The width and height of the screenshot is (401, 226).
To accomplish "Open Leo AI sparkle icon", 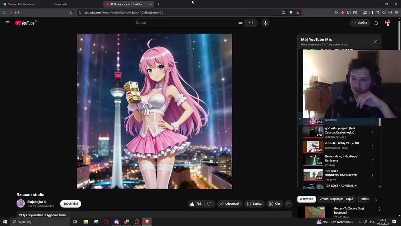I will coord(384,13).
